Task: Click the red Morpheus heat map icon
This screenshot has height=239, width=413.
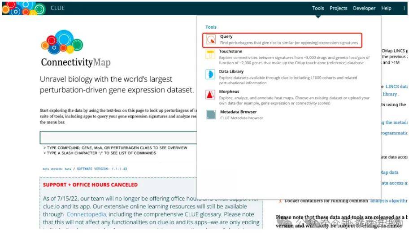Action: click(211, 95)
